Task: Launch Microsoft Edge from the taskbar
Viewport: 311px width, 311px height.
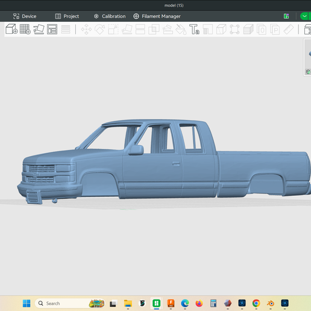Action: (185, 303)
